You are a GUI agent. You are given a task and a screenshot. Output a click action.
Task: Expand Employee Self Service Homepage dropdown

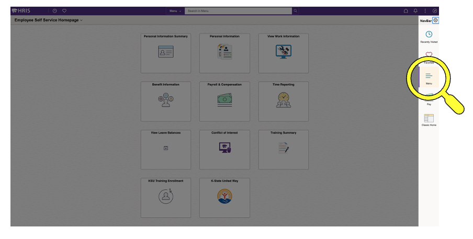point(48,20)
